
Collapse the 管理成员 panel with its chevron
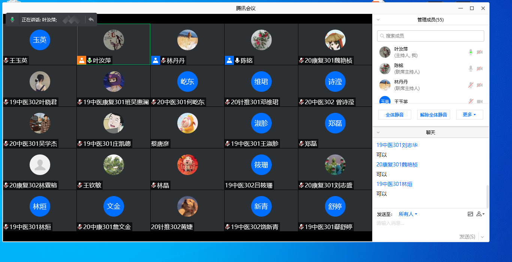(x=378, y=19)
